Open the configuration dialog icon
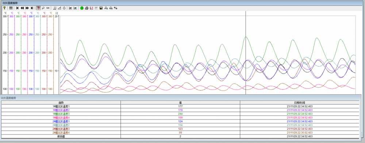 tap(11, 8)
